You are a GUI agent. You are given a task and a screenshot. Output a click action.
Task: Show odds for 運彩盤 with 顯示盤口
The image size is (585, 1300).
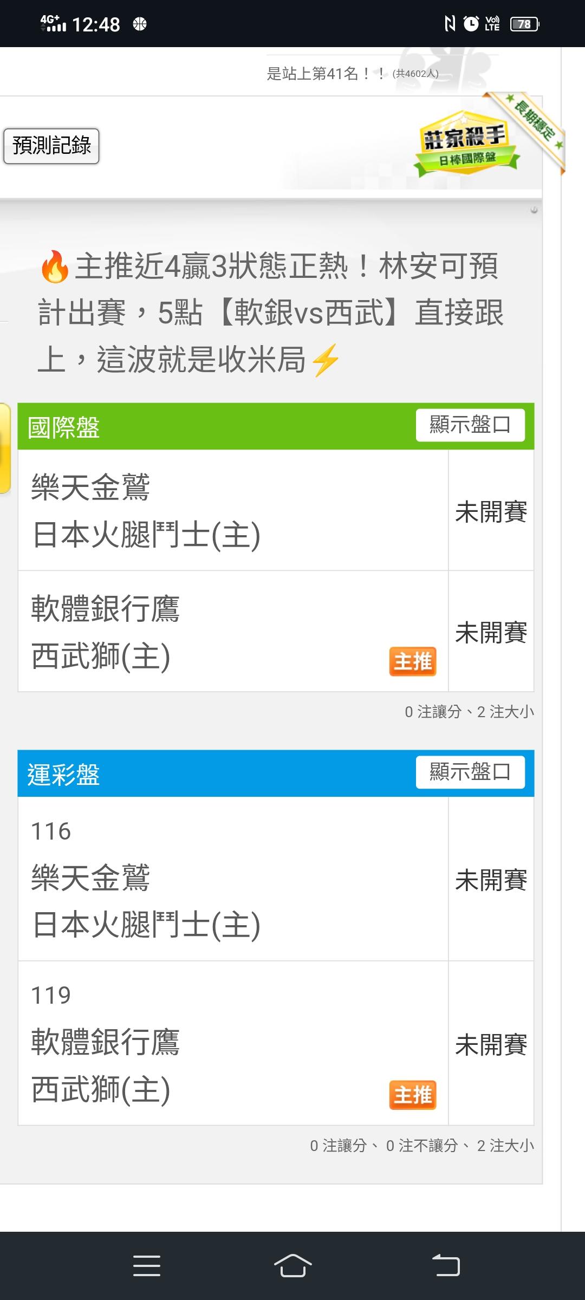pyautogui.click(x=470, y=772)
